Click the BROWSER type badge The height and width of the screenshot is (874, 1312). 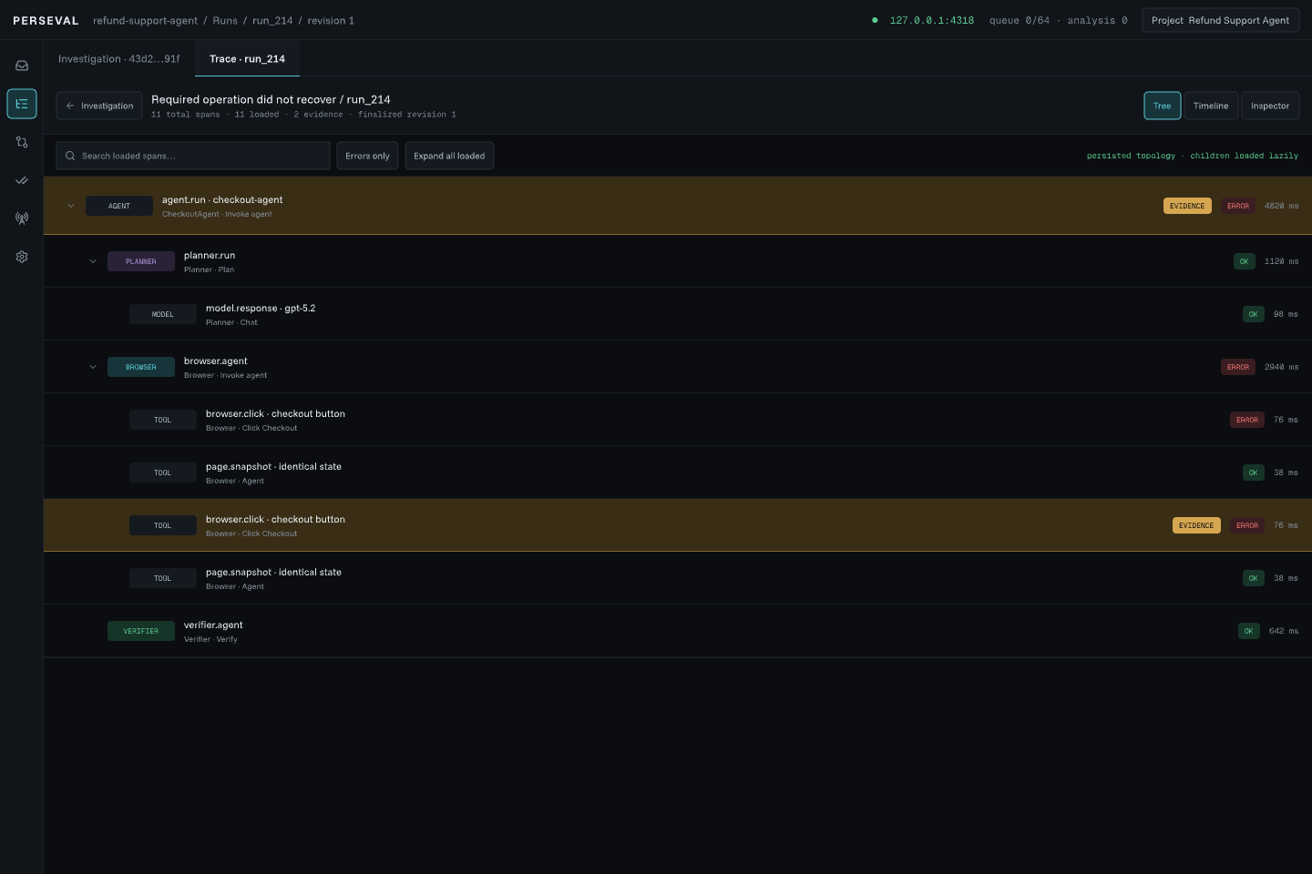141,367
